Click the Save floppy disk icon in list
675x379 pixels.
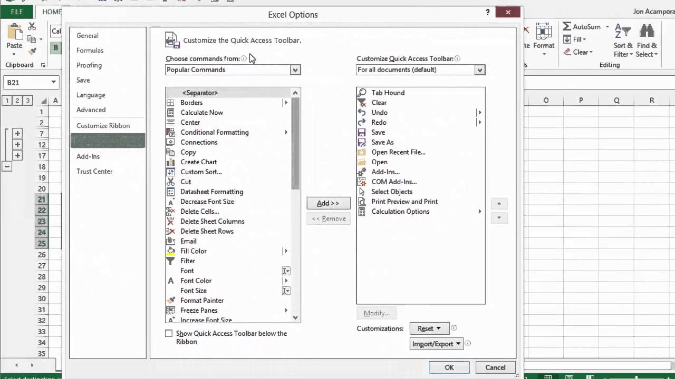tap(362, 132)
